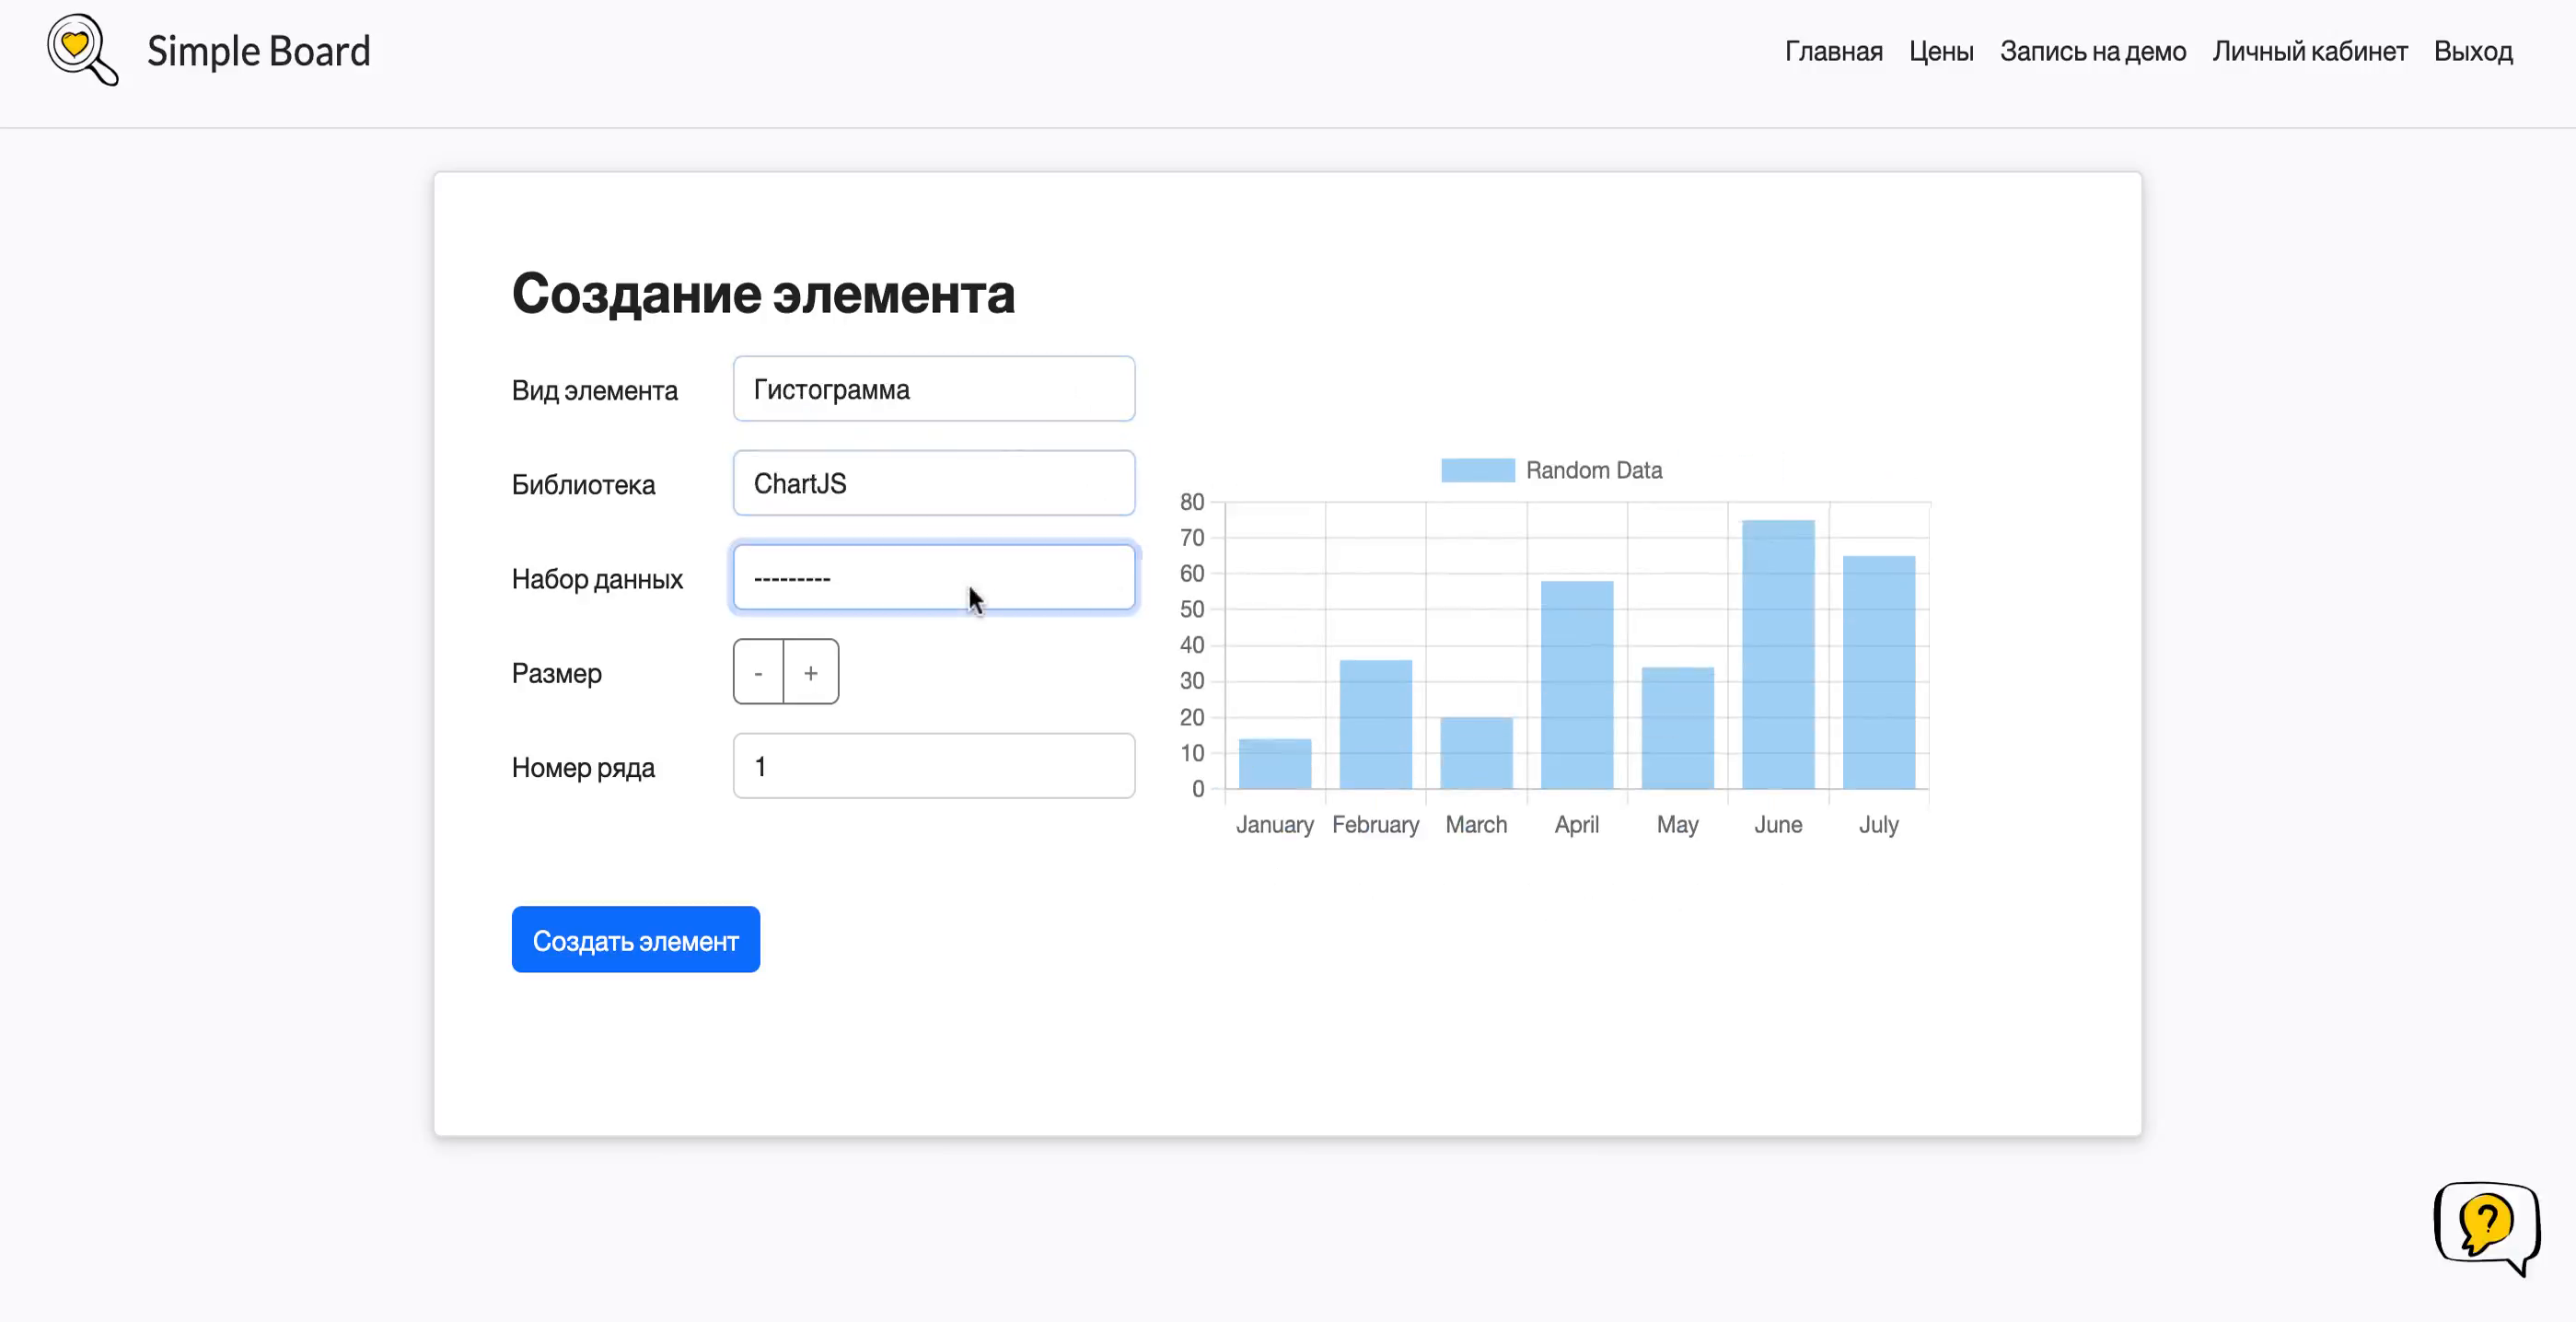The image size is (2576, 1322).
Task: Click the February axis label
Action: click(1376, 825)
